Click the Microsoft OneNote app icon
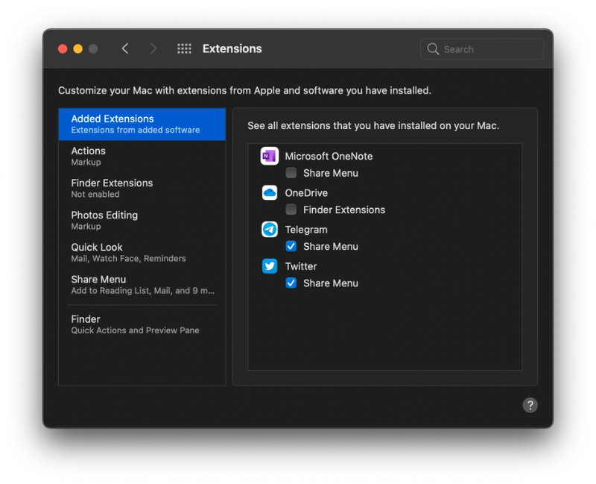Image resolution: width=596 pixels, height=484 pixels. pos(269,156)
